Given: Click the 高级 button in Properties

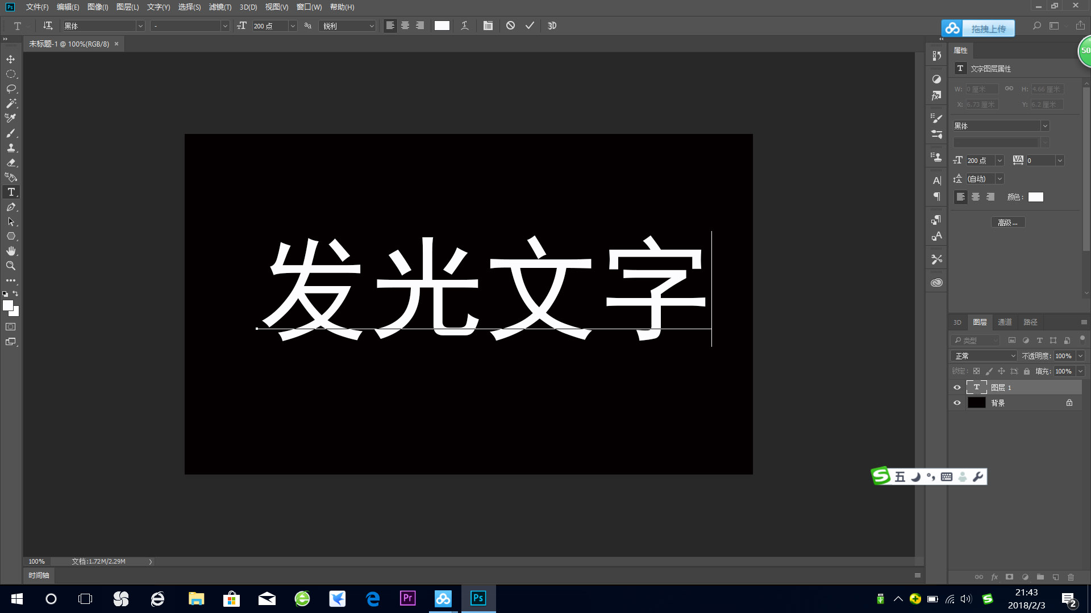Looking at the screenshot, I should [1007, 221].
